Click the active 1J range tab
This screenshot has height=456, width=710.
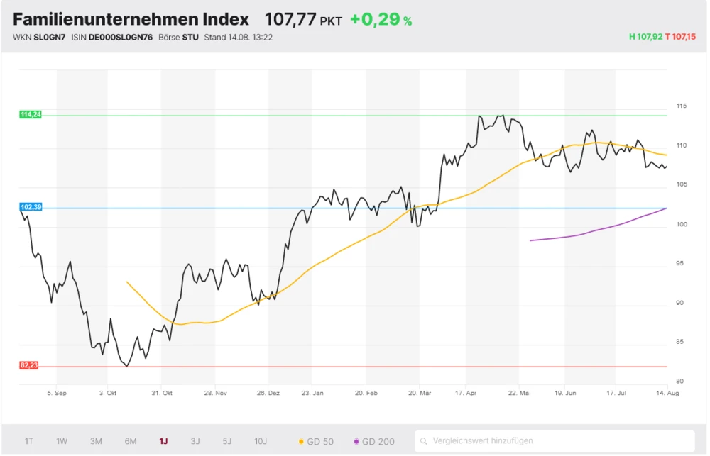[163, 441]
